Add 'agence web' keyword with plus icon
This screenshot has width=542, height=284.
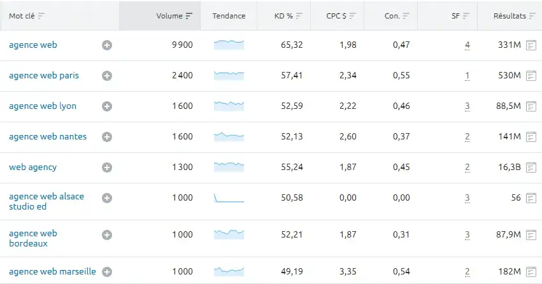tap(107, 45)
